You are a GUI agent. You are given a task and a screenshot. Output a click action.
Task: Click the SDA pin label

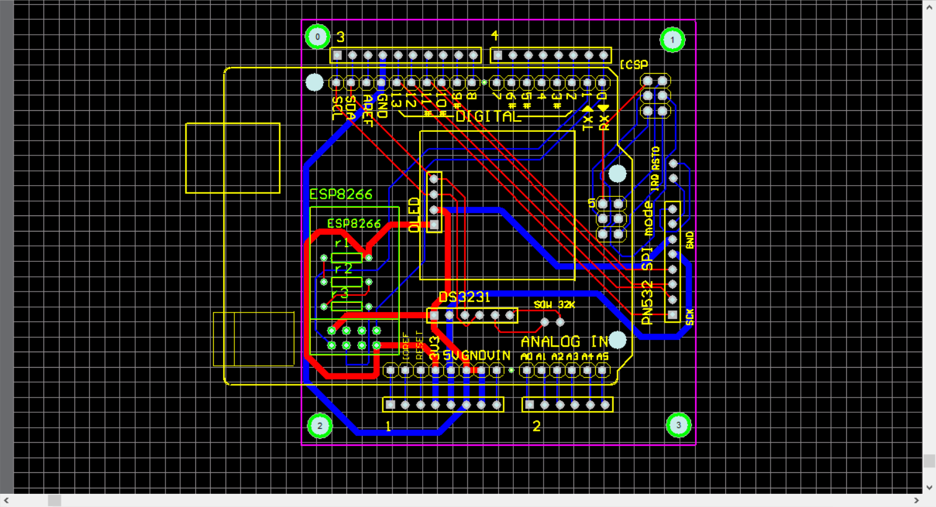(x=351, y=108)
